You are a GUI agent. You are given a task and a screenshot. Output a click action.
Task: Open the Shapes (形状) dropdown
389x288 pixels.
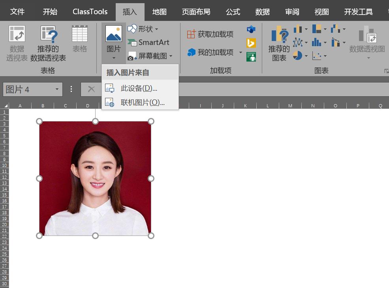143,29
